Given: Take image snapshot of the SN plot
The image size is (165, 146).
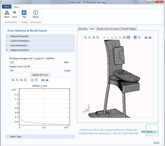Looking at the screenshot, I should pyautogui.click(x=43, y=80).
